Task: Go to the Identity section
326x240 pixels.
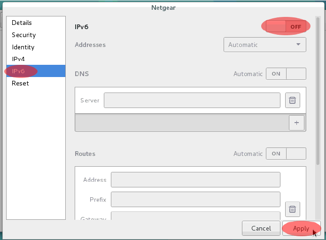Action: [x=36, y=47]
